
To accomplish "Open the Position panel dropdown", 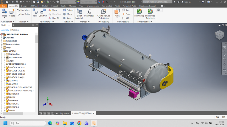I will (x=24, y=22).
